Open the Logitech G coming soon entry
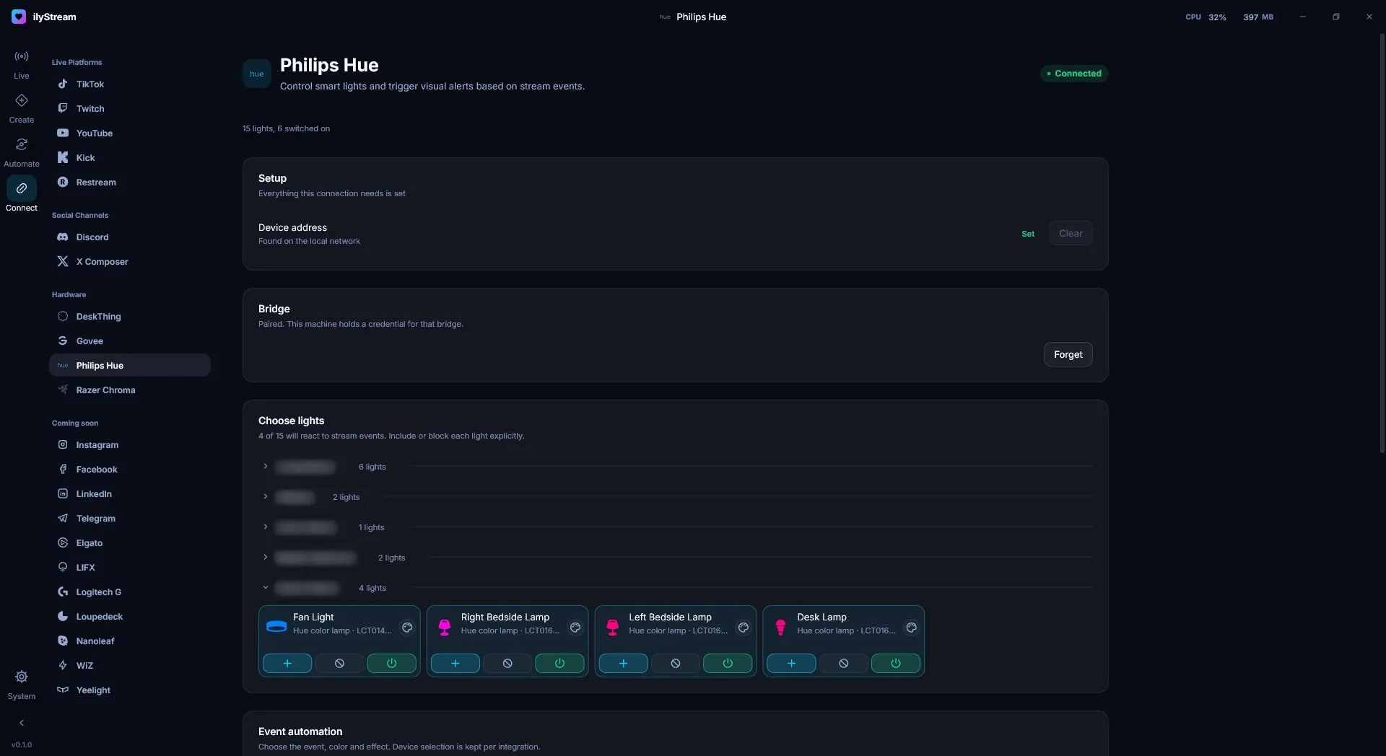 point(130,592)
